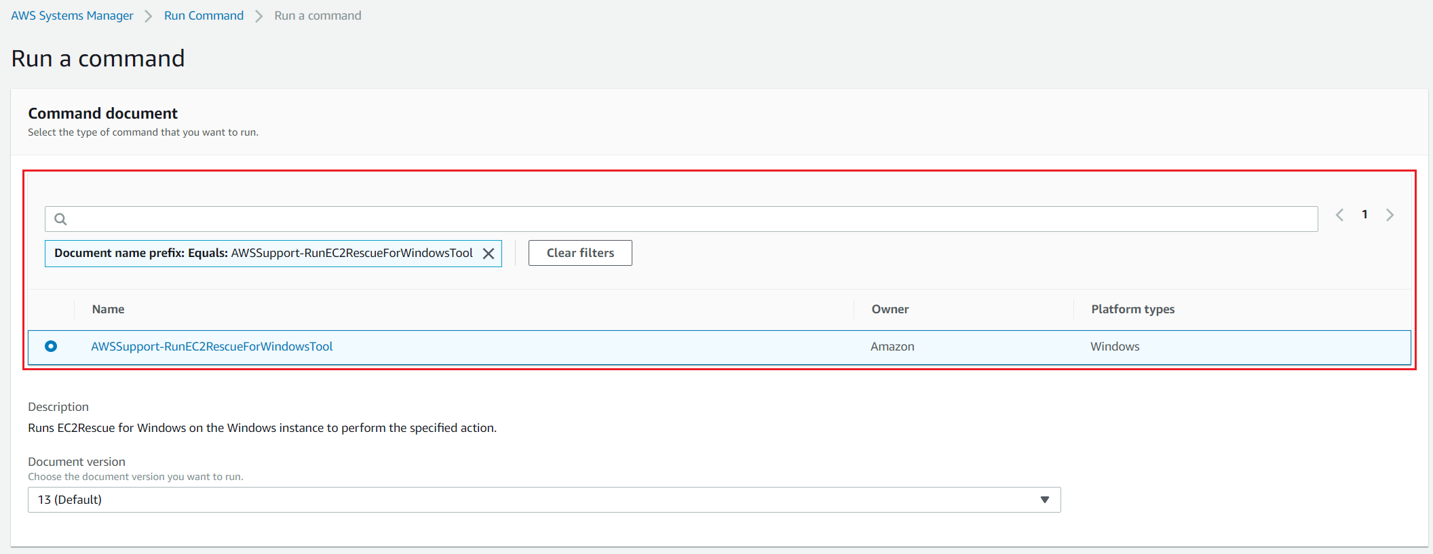This screenshot has width=1433, height=554.
Task: Click the Document name prefix filter token text
Action: (x=263, y=253)
